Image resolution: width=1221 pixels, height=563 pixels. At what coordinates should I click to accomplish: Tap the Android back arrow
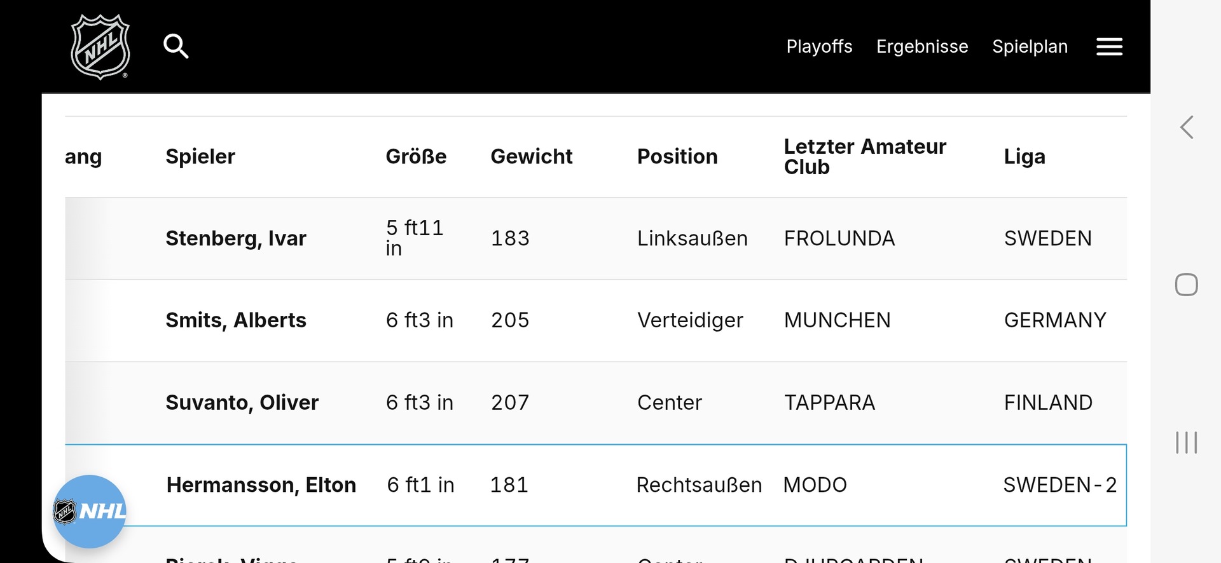coord(1186,127)
